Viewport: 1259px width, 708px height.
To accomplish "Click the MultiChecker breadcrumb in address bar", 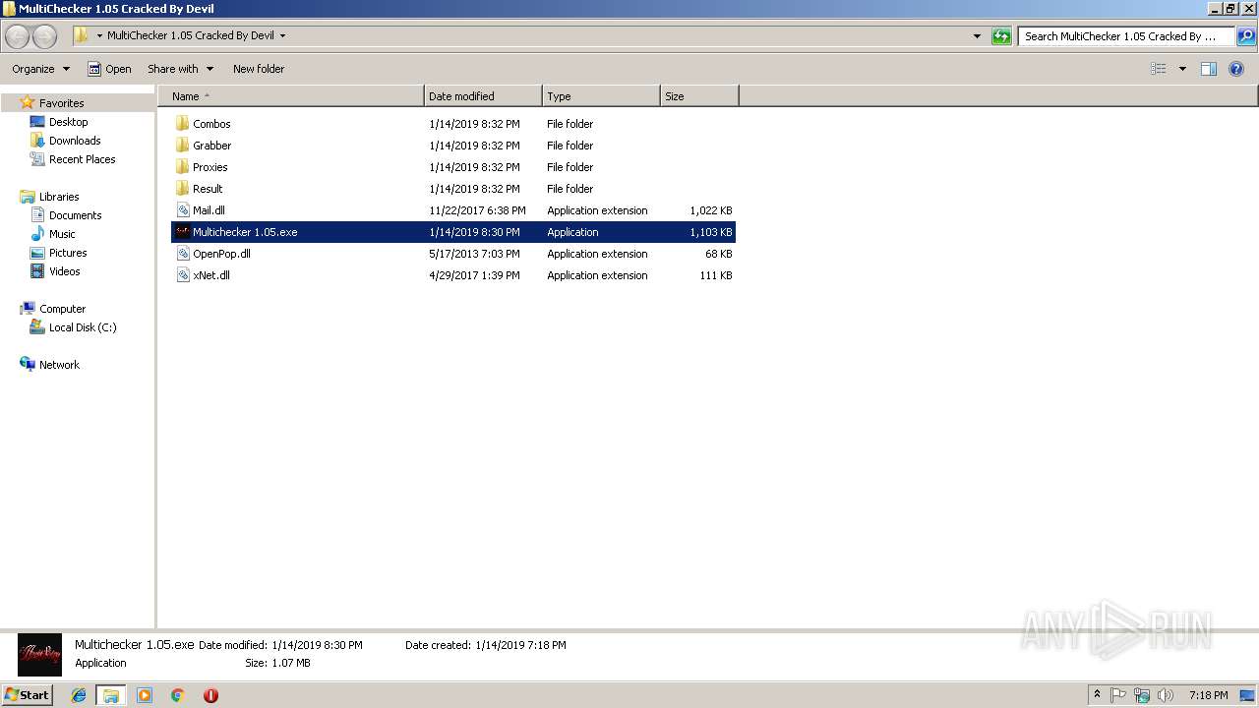I will coord(190,35).
